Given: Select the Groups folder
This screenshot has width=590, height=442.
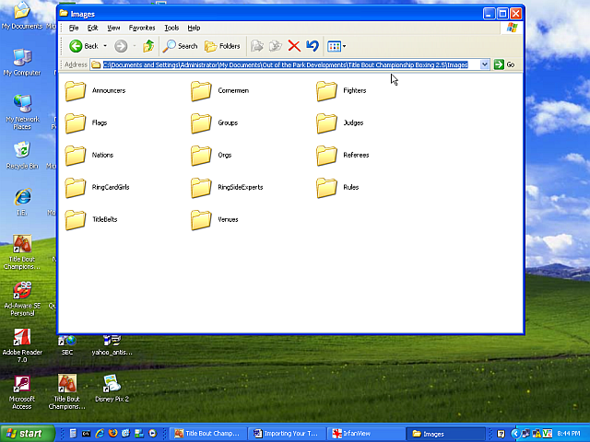Looking at the screenshot, I should [215, 122].
